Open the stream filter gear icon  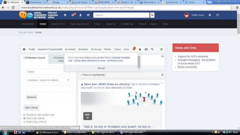click(x=163, y=75)
